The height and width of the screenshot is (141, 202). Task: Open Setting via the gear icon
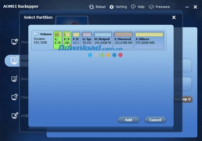112,7
